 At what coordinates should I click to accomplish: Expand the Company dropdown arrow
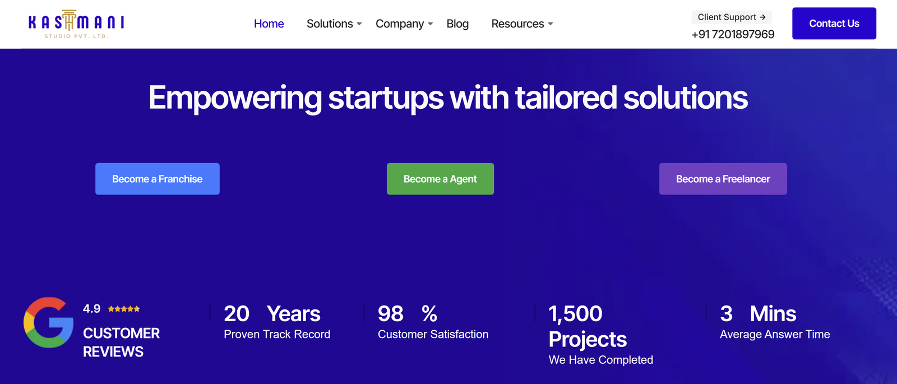tap(431, 24)
